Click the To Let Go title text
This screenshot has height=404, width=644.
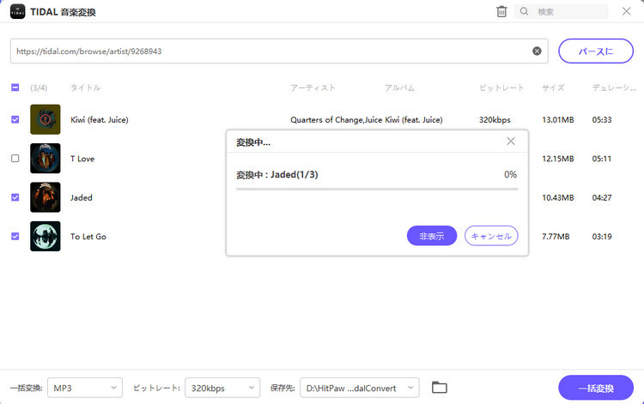tap(88, 237)
